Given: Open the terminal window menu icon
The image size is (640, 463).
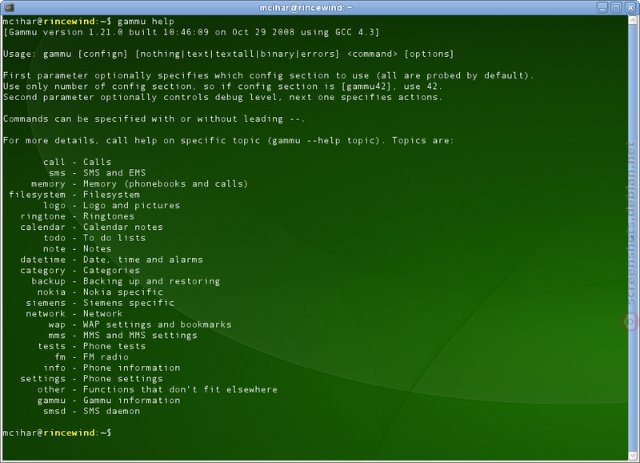Looking at the screenshot, I should (x=9, y=7).
